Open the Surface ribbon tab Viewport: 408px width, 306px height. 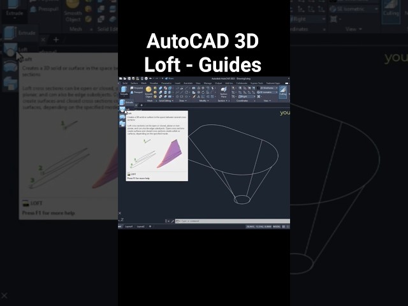click(134, 84)
